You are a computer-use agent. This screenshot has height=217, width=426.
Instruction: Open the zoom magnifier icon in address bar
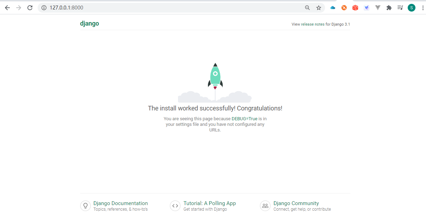[307, 8]
